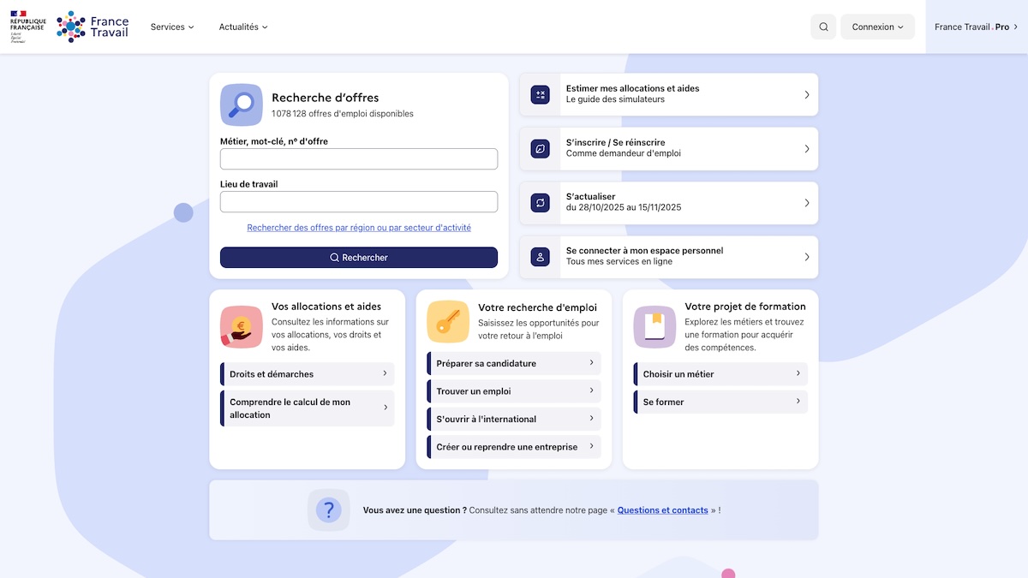Viewport: 1028px width, 578px height.
Task: Click the search magnifier icon in header
Action: click(x=823, y=27)
